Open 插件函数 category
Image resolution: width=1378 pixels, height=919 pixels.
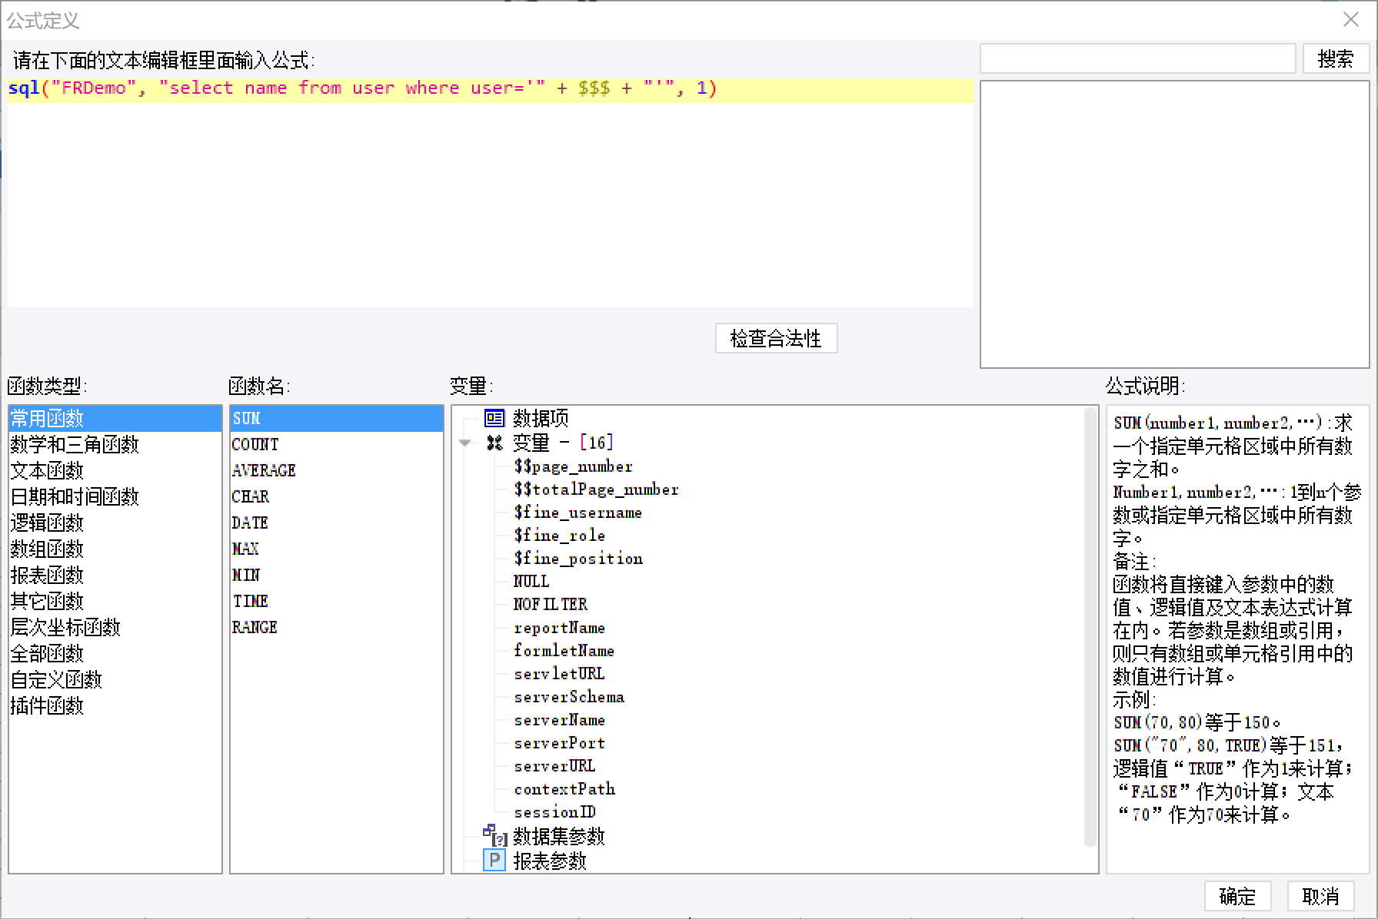[115, 706]
